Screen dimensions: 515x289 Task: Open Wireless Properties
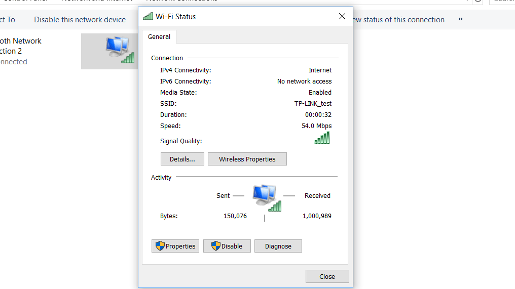click(x=247, y=159)
